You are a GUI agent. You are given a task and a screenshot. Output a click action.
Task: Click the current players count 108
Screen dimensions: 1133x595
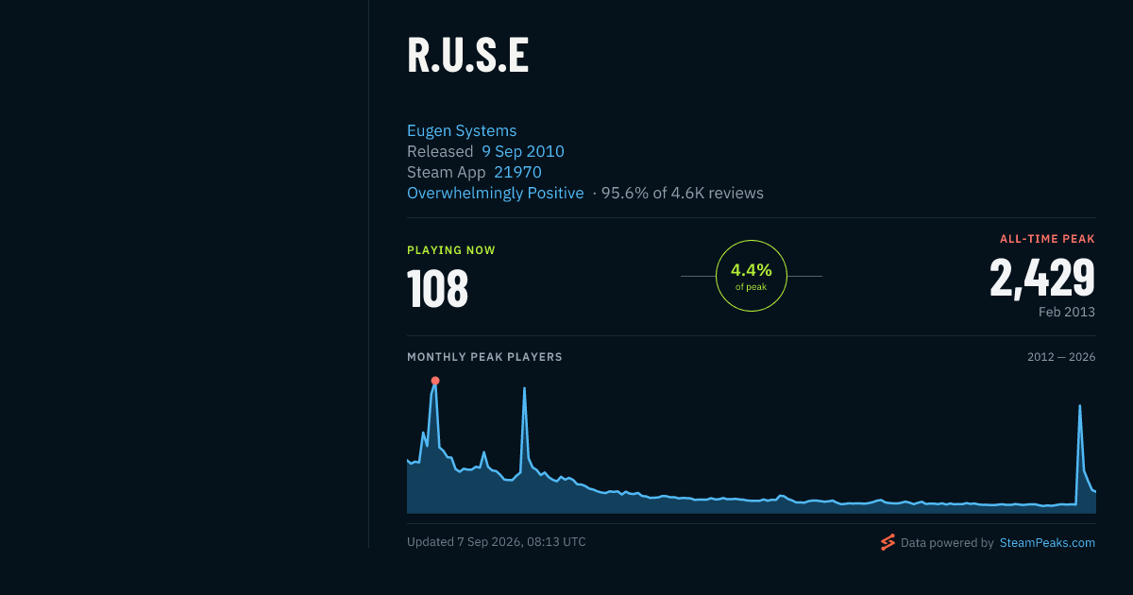438,289
